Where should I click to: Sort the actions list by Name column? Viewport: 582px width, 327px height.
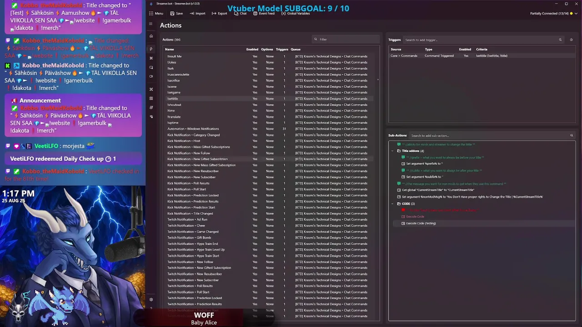[x=169, y=49]
